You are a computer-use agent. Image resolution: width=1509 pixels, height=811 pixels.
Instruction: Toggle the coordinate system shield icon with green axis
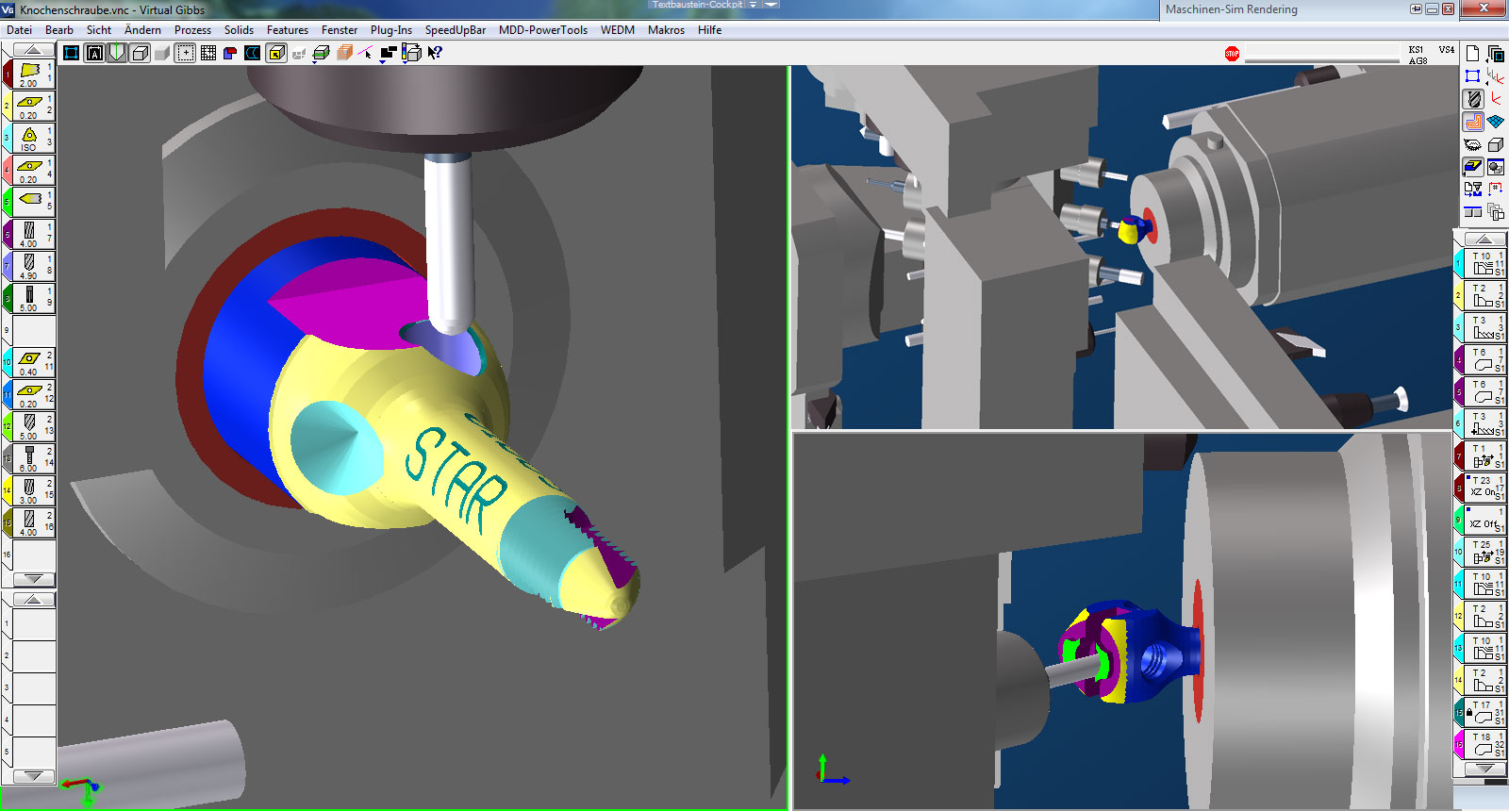pyautogui.click(x=117, y=53)
